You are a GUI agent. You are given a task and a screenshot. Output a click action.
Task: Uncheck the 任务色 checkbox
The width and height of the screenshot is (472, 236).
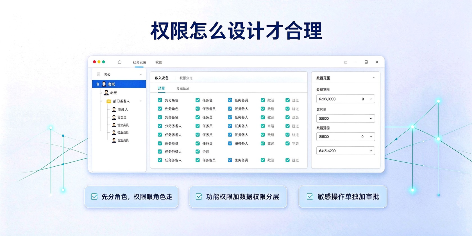click(198, 100)
